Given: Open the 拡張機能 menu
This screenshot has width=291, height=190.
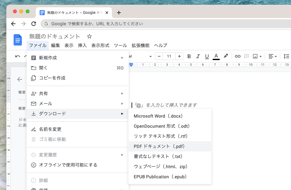Looking at the screenshot, I should (140, 45).
